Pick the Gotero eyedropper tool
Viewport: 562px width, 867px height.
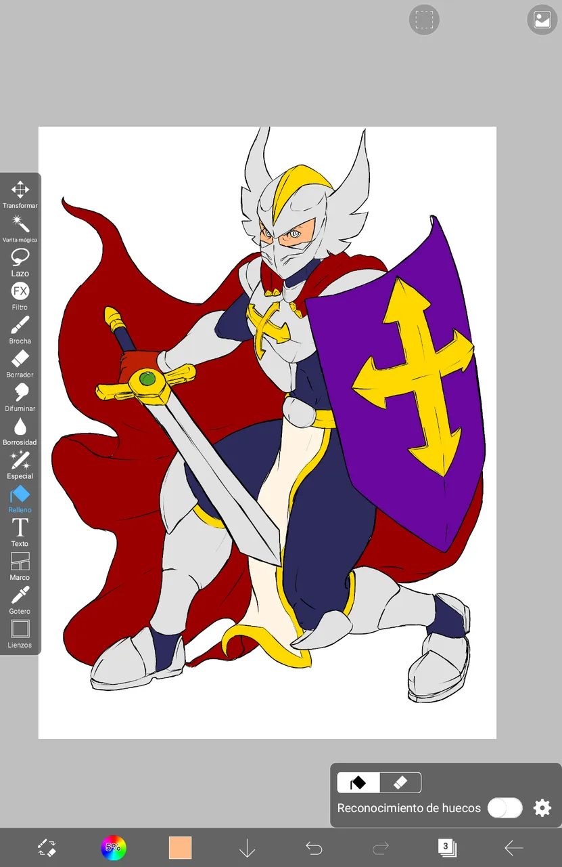click(x=20, y=600)
